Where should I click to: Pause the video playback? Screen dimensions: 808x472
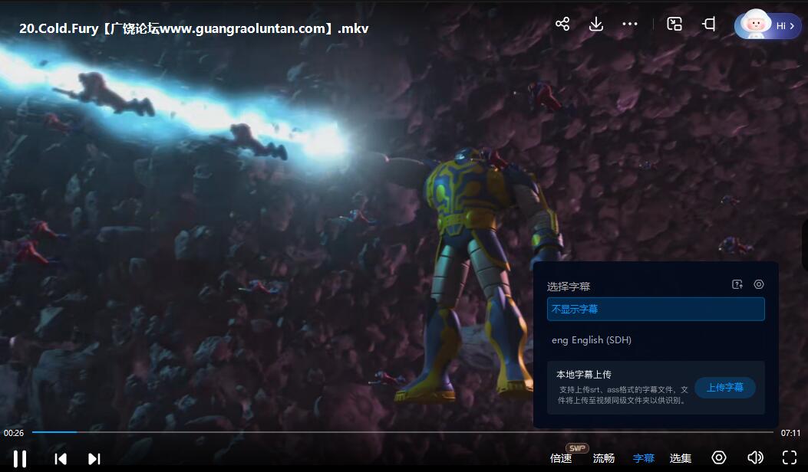[20, 459]
